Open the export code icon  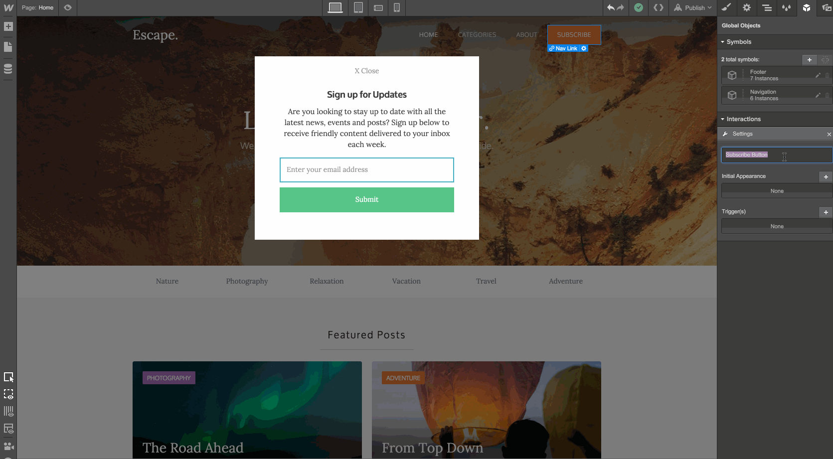tap(659, 7)
